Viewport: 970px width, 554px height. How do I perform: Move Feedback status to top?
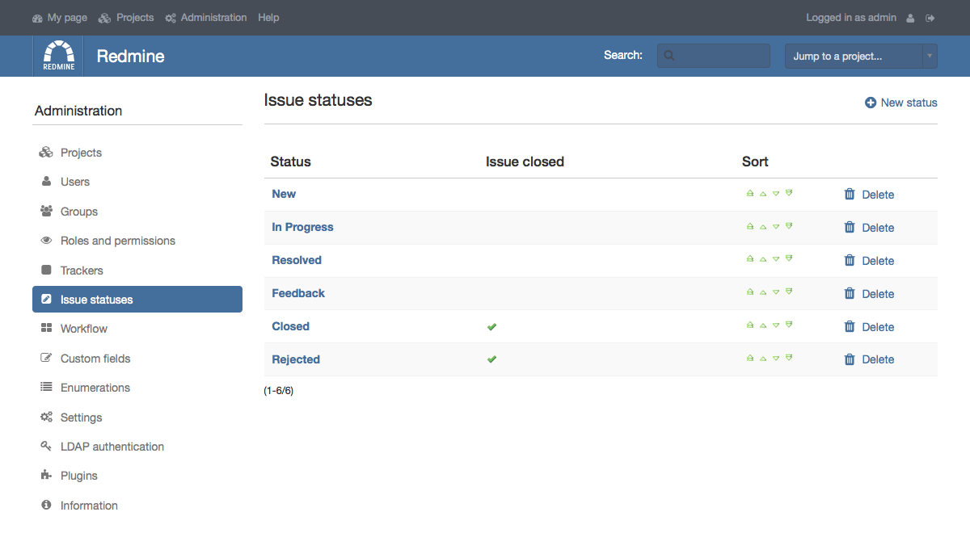coord(750,292)
